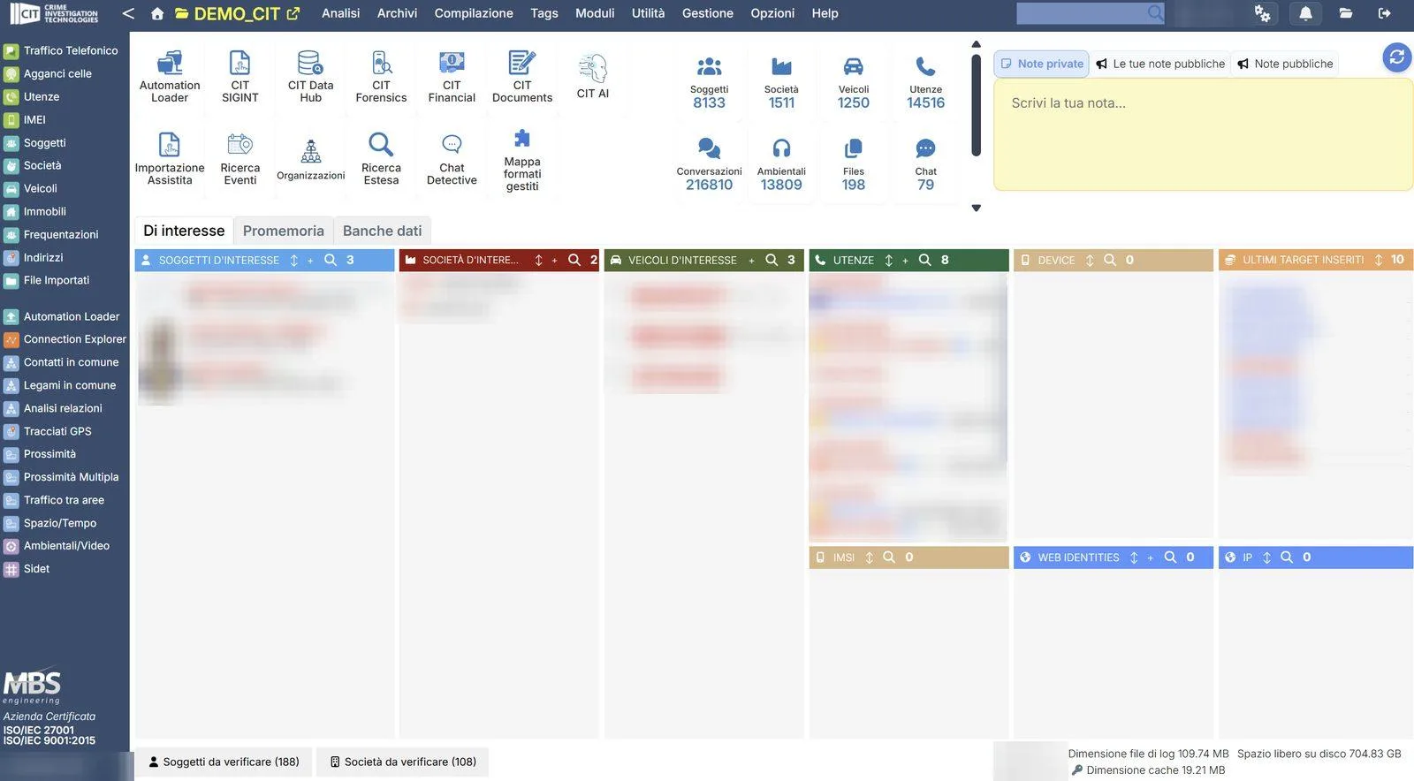Start Importazione Assistita wizard

pyautogui.click(x=170, y=159)
